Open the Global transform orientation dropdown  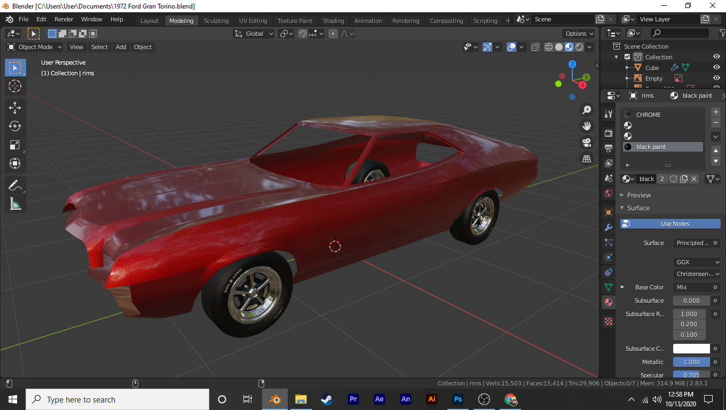point(254,34)
